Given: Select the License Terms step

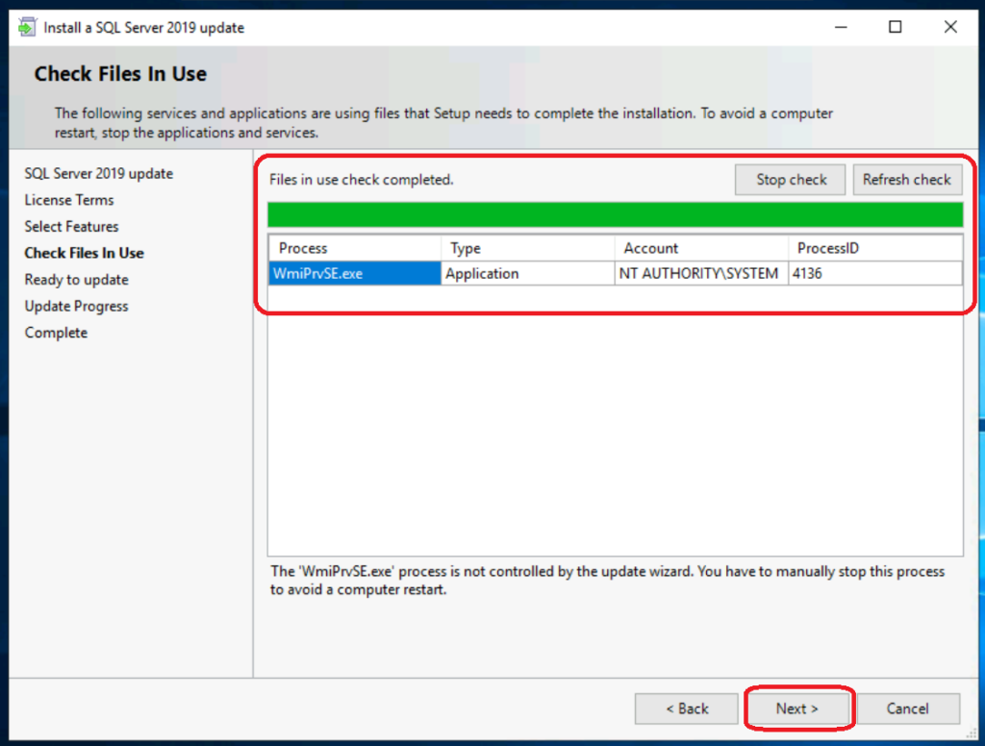Looking at the screenshot, I should [x=69, y=200].
